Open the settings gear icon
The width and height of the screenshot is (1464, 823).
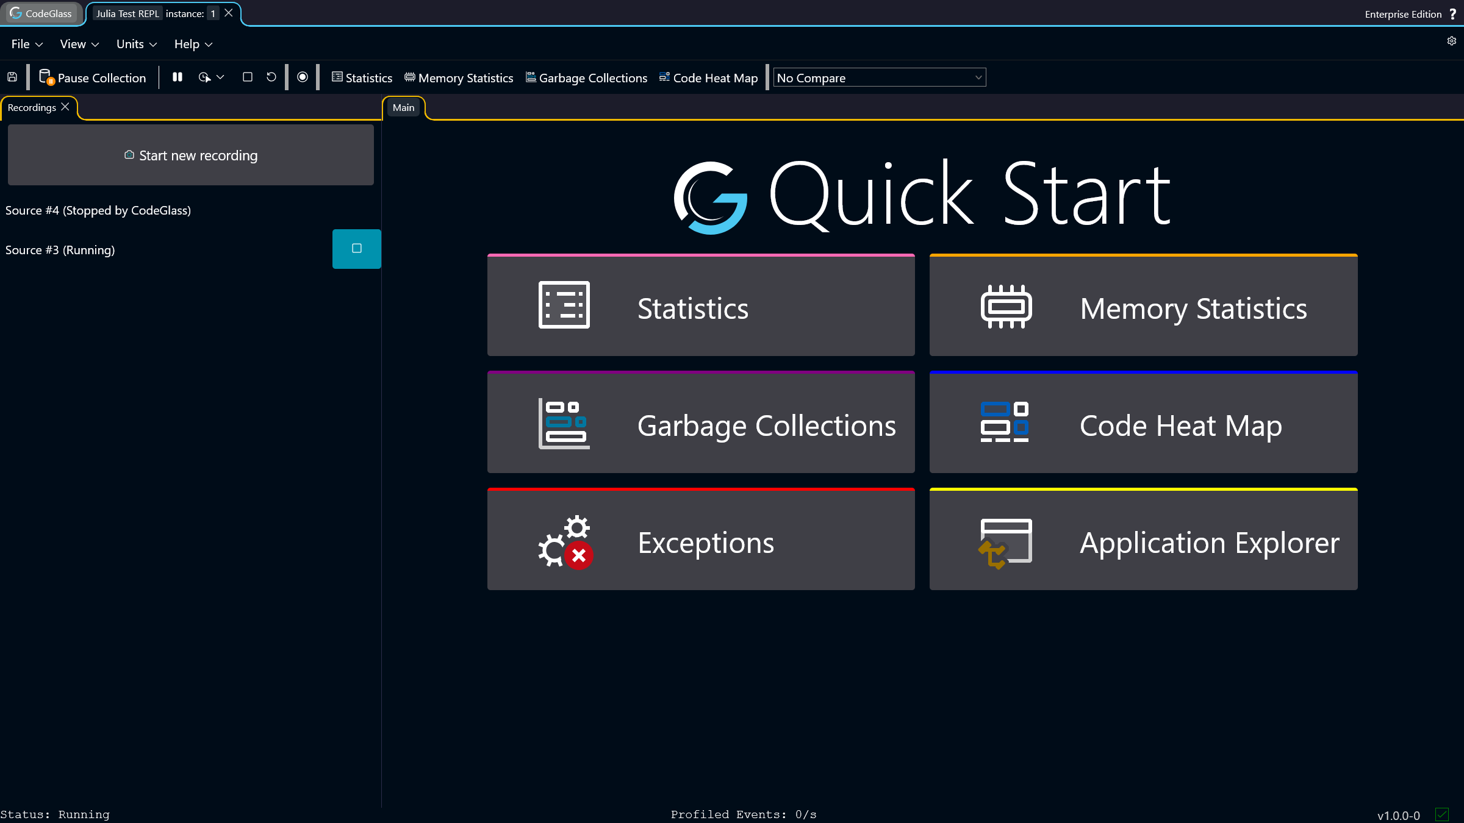[x=1452, y=41]
